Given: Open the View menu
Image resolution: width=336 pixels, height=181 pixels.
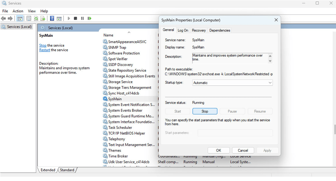Looking at the screenshot, I should click(32, 11).
